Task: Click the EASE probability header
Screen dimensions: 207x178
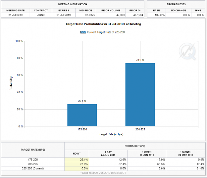Action: [x=156, y=10]
